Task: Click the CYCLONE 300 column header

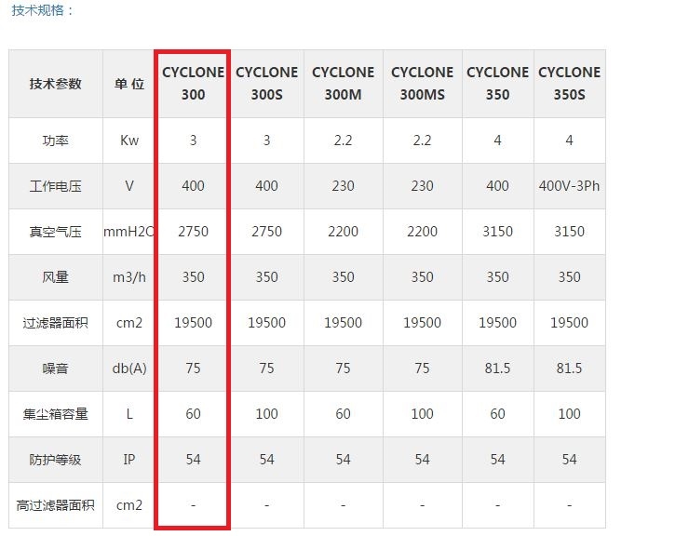Action: click(193, 84)
